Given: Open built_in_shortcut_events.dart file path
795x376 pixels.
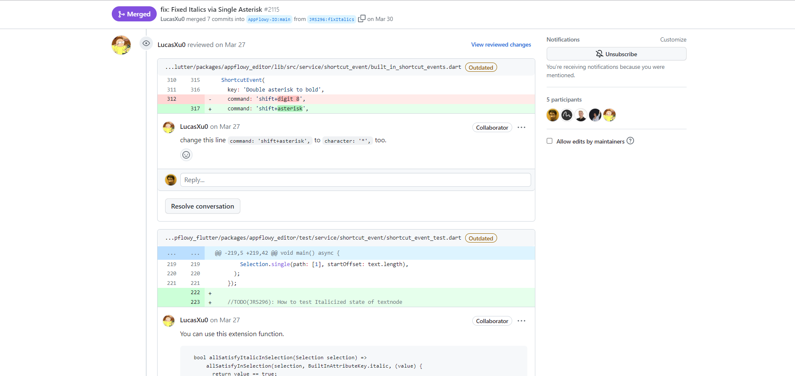Looking at the screenshot, I should tap(313, 67).
